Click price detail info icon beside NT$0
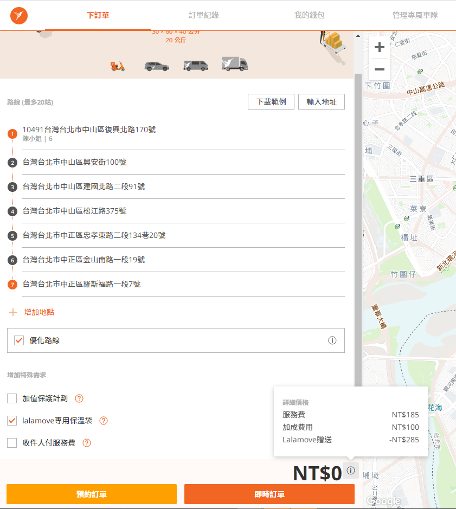Viewport: 456px width, 509px height. [x=351, y=471]
